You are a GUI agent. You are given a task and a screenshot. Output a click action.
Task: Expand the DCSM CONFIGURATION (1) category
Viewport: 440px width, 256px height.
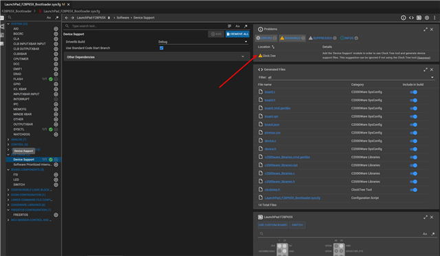click(8, 195)
